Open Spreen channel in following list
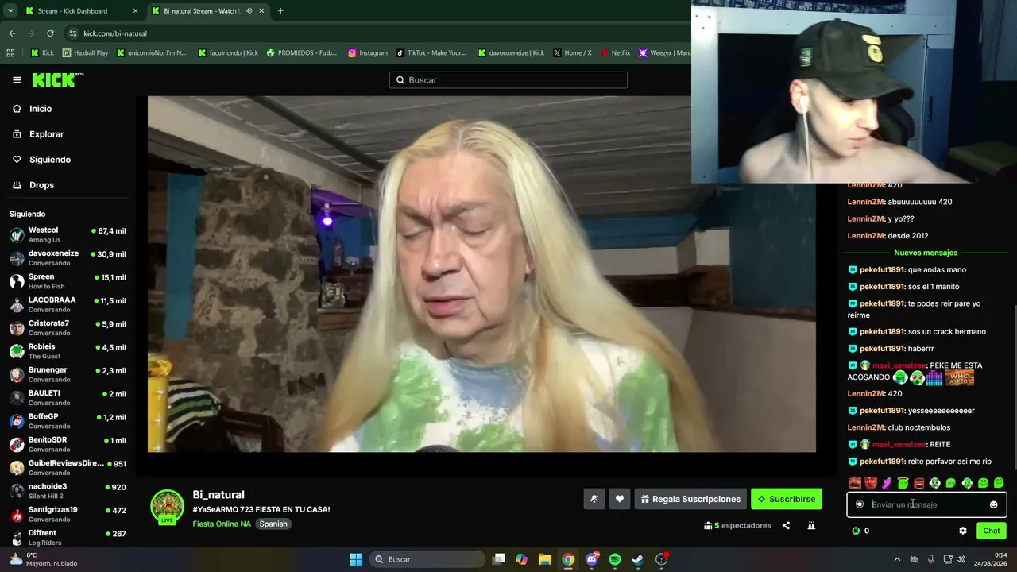 [x=68, y=281]
